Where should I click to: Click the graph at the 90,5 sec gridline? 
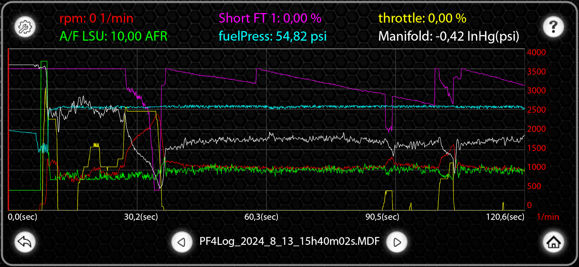pos(395,129)
